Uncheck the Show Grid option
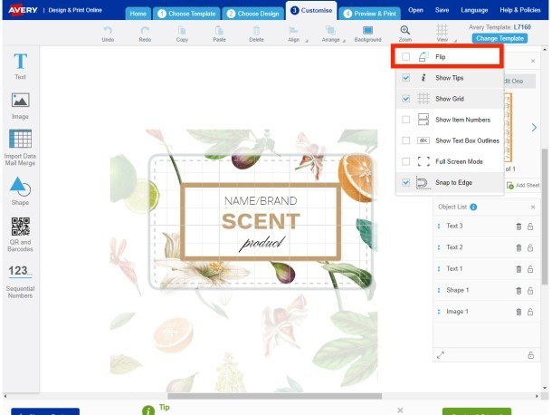 pos(406,99)
